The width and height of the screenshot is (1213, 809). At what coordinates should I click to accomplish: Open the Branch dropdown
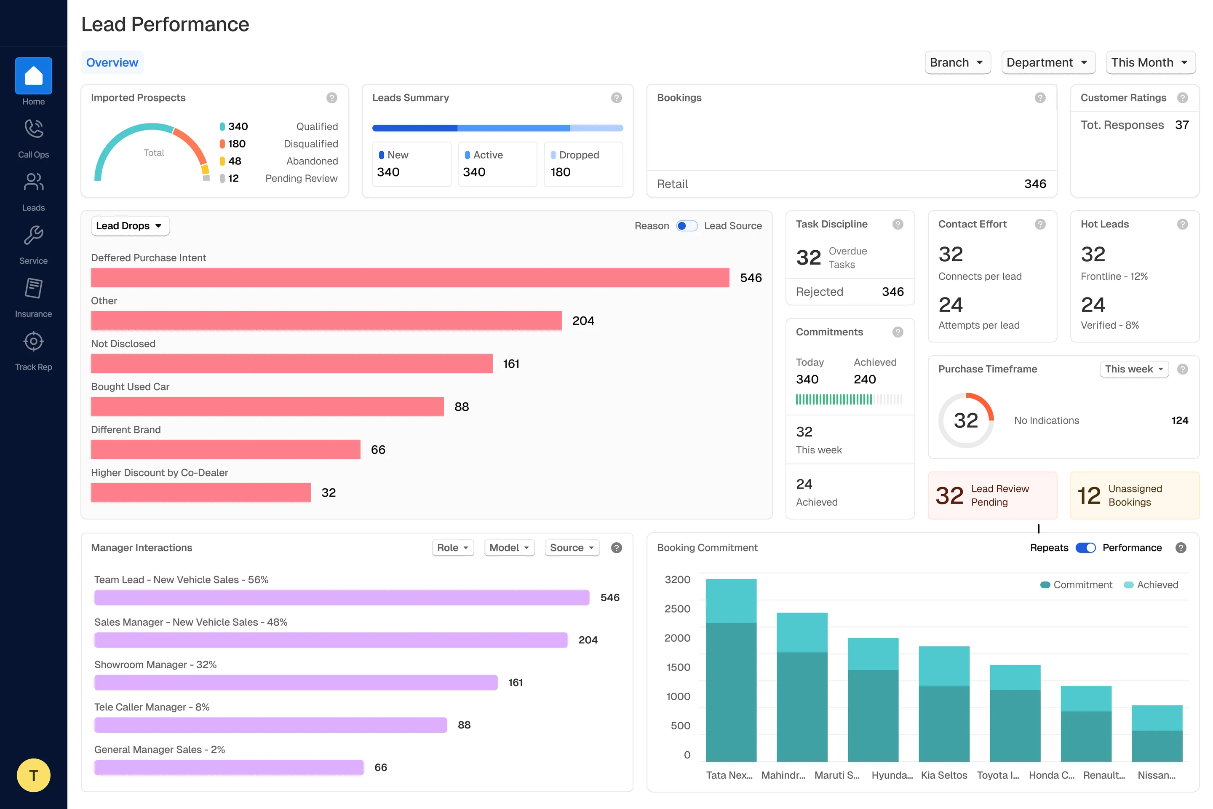[x=958, y=62]
